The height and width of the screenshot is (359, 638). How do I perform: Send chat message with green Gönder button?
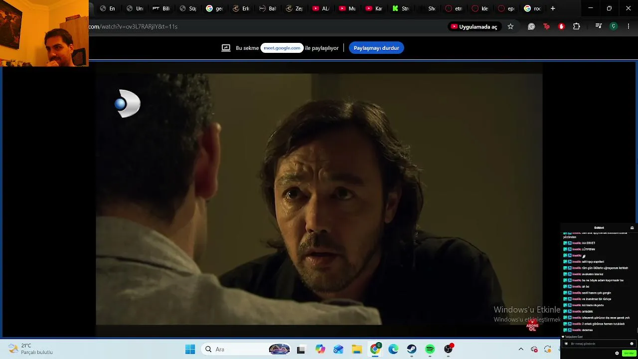(x=629, y=353)
